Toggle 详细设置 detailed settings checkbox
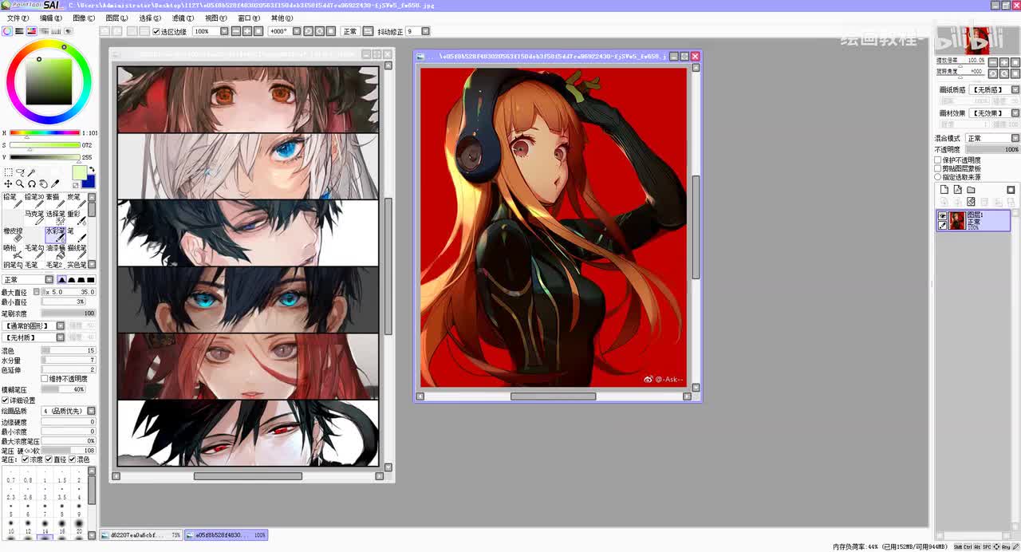This screenshot has width=1021, height=552. [x=5, y=400]
